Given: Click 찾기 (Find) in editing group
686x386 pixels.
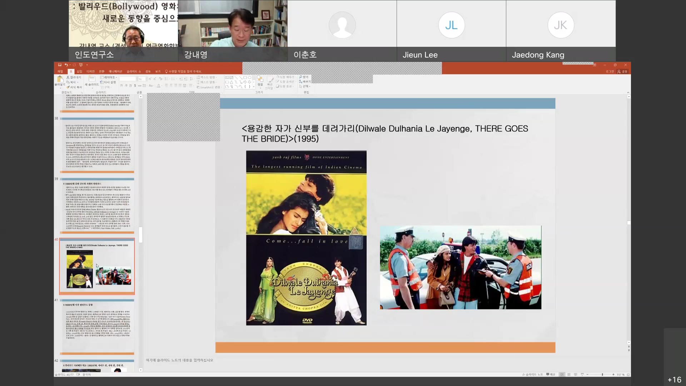Looking at the screenshot, I should point(304,77).
